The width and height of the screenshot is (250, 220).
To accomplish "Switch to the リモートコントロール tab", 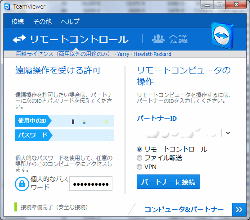I will [71, 39].
